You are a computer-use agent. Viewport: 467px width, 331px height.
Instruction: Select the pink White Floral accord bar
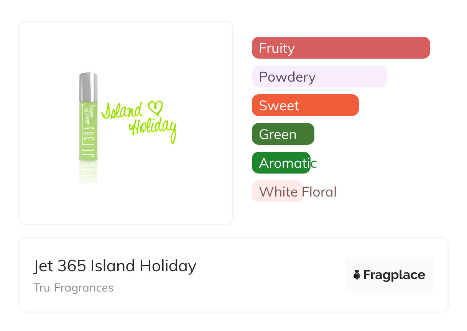point(277,192)
